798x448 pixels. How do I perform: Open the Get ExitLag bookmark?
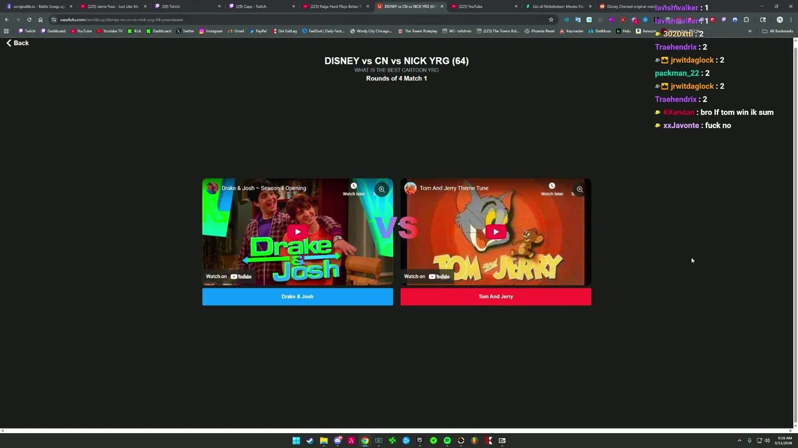(284, 31)
